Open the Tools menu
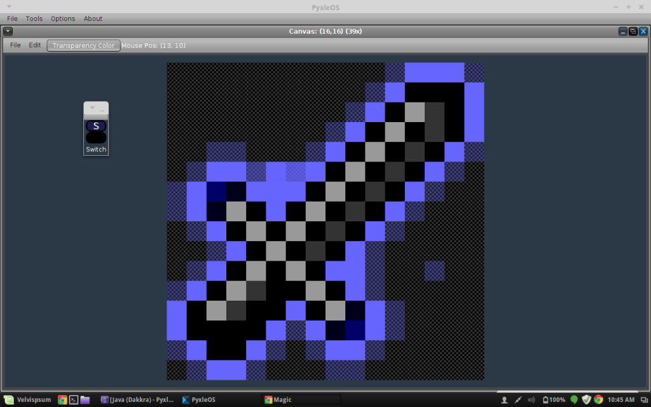This screenshot has width=651, height=407. pos(34,18)
